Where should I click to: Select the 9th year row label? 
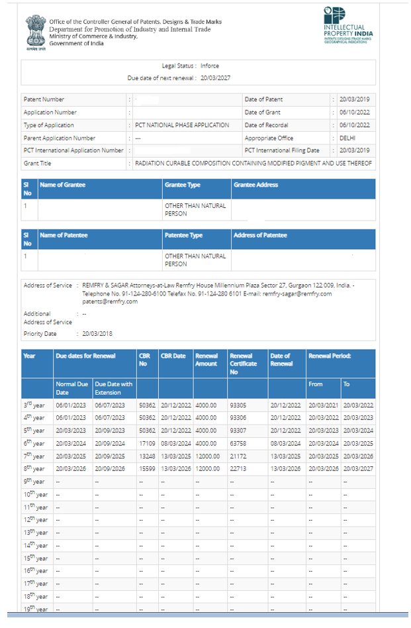[34, 482]
